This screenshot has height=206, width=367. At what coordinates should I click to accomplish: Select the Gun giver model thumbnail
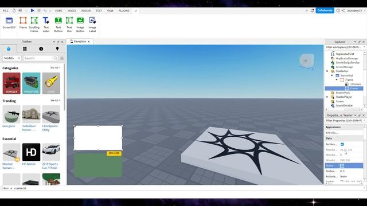pos(11,114)
